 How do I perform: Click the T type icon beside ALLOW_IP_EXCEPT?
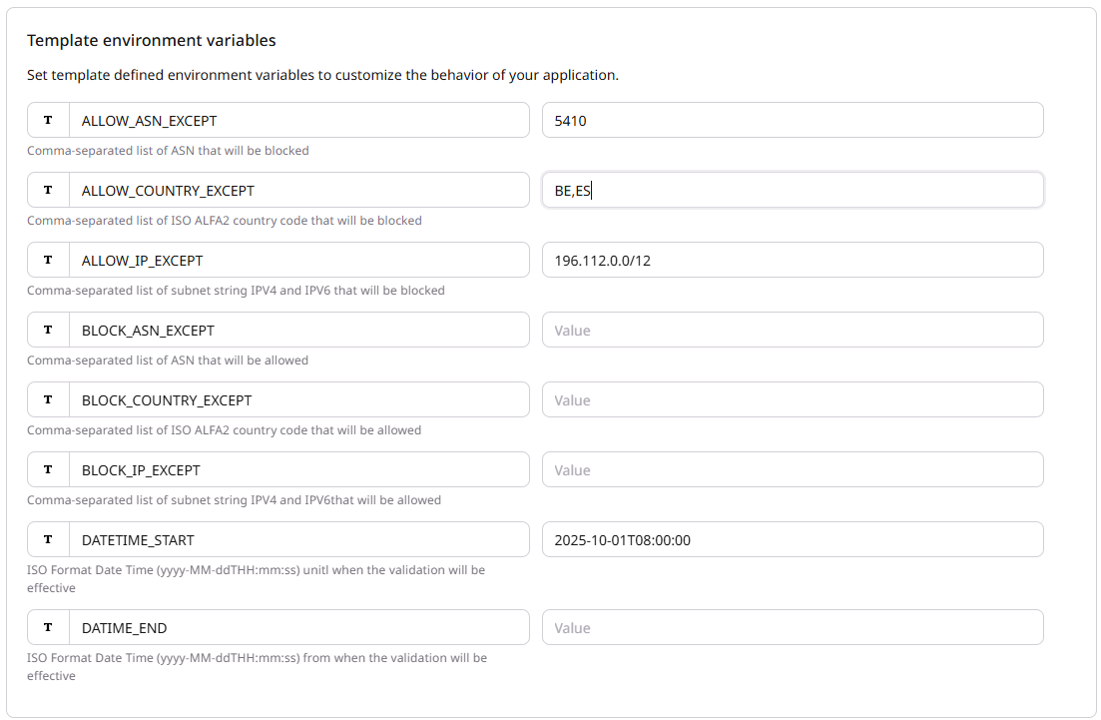tap(48, 260)
